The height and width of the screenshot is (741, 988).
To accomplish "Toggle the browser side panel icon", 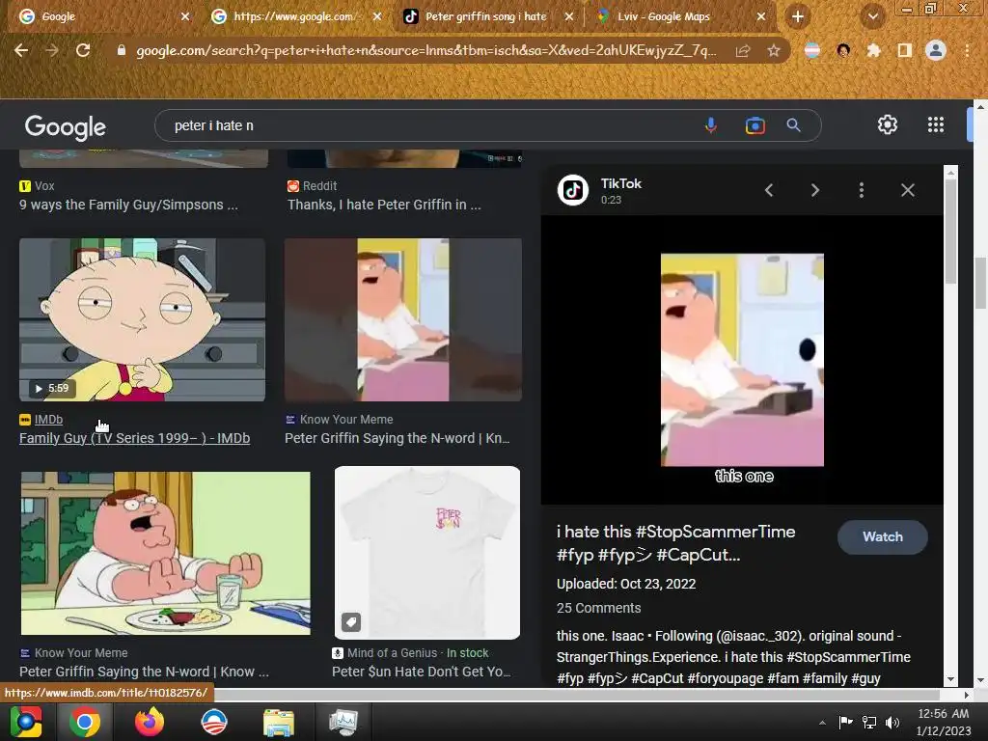I will click(x=905, y=50).
